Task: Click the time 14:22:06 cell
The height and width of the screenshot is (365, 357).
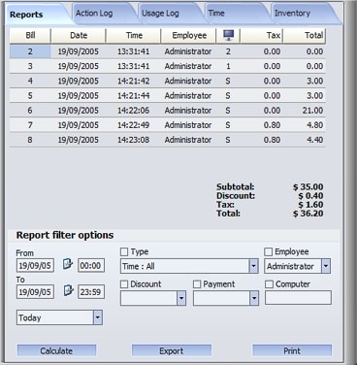Action: point(134,111)
